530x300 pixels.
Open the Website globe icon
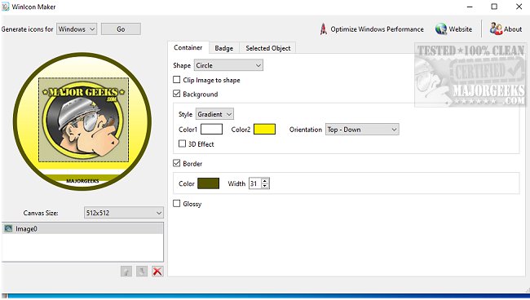coord(441,29)
